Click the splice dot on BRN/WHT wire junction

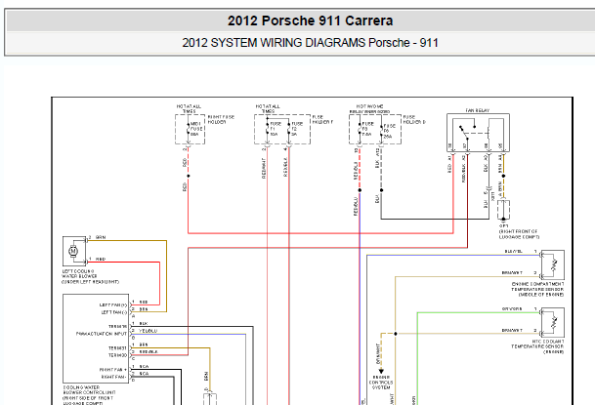click(x=396, y=334)
